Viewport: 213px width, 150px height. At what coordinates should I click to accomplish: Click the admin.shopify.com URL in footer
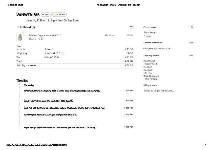pyautogui.click(x=37, y=145)
